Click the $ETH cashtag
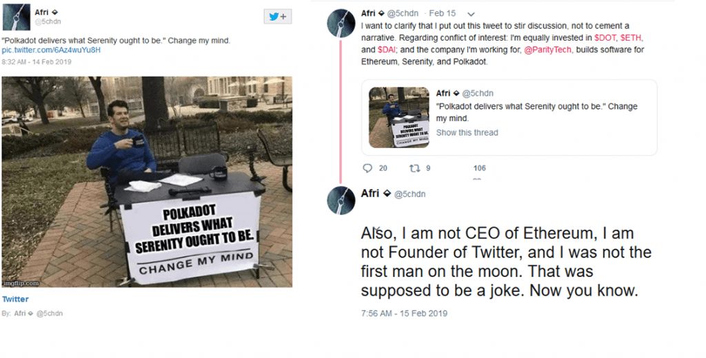The width and height of the screenshot is (706, 358). coord(632,38)
